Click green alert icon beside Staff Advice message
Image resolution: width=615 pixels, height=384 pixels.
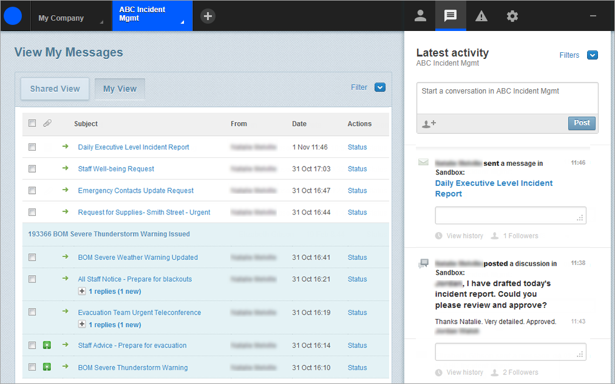pyautogui.click(x=47, y=346)
